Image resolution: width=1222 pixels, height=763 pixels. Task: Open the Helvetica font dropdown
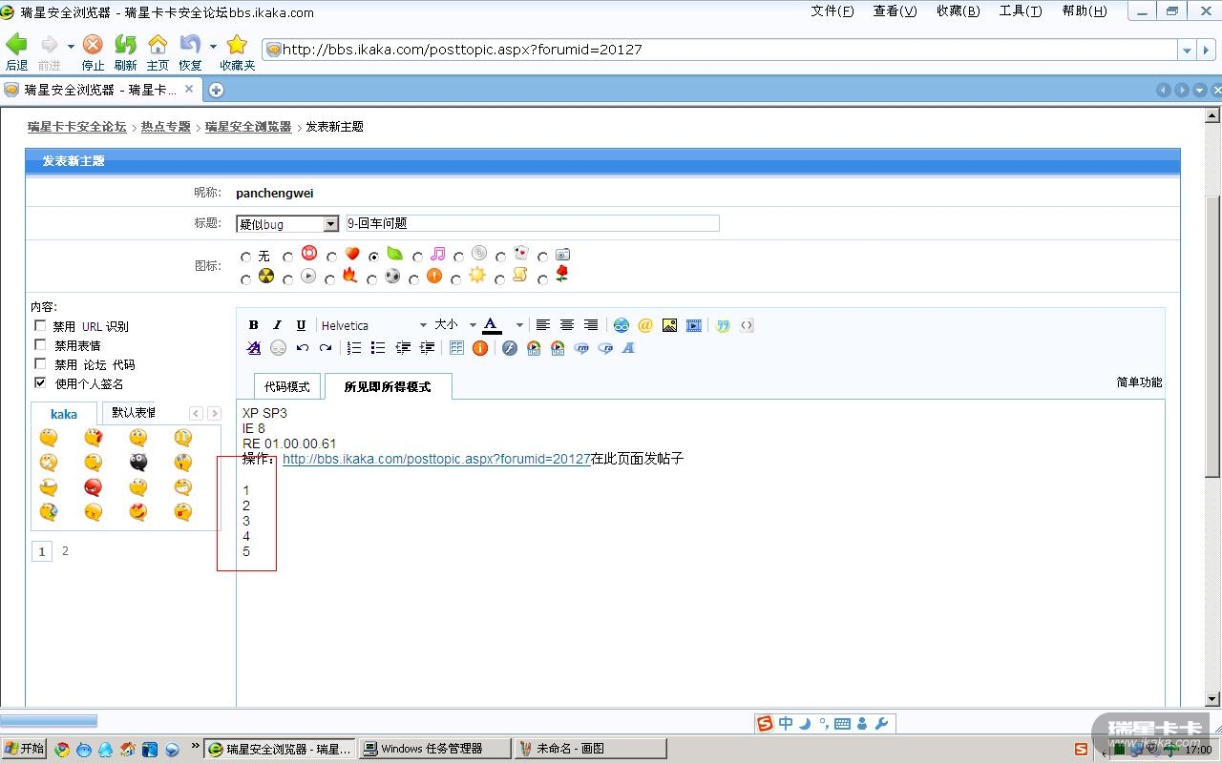(374, 325)
